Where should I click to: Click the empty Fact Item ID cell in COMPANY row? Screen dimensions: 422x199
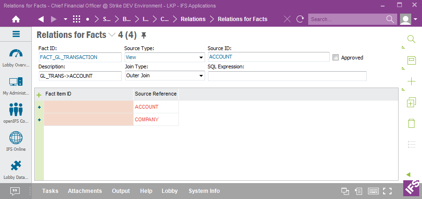pos(89,119)
